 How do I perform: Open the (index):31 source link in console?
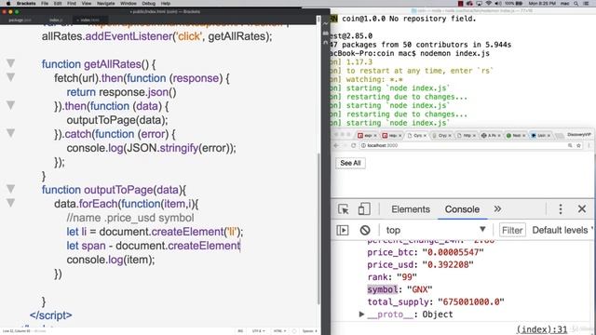[x=542, y=329]
